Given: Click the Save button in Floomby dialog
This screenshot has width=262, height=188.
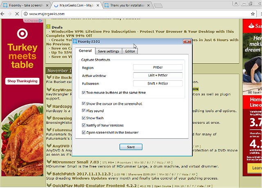Looking at the screenshot, I should (131, 147).
